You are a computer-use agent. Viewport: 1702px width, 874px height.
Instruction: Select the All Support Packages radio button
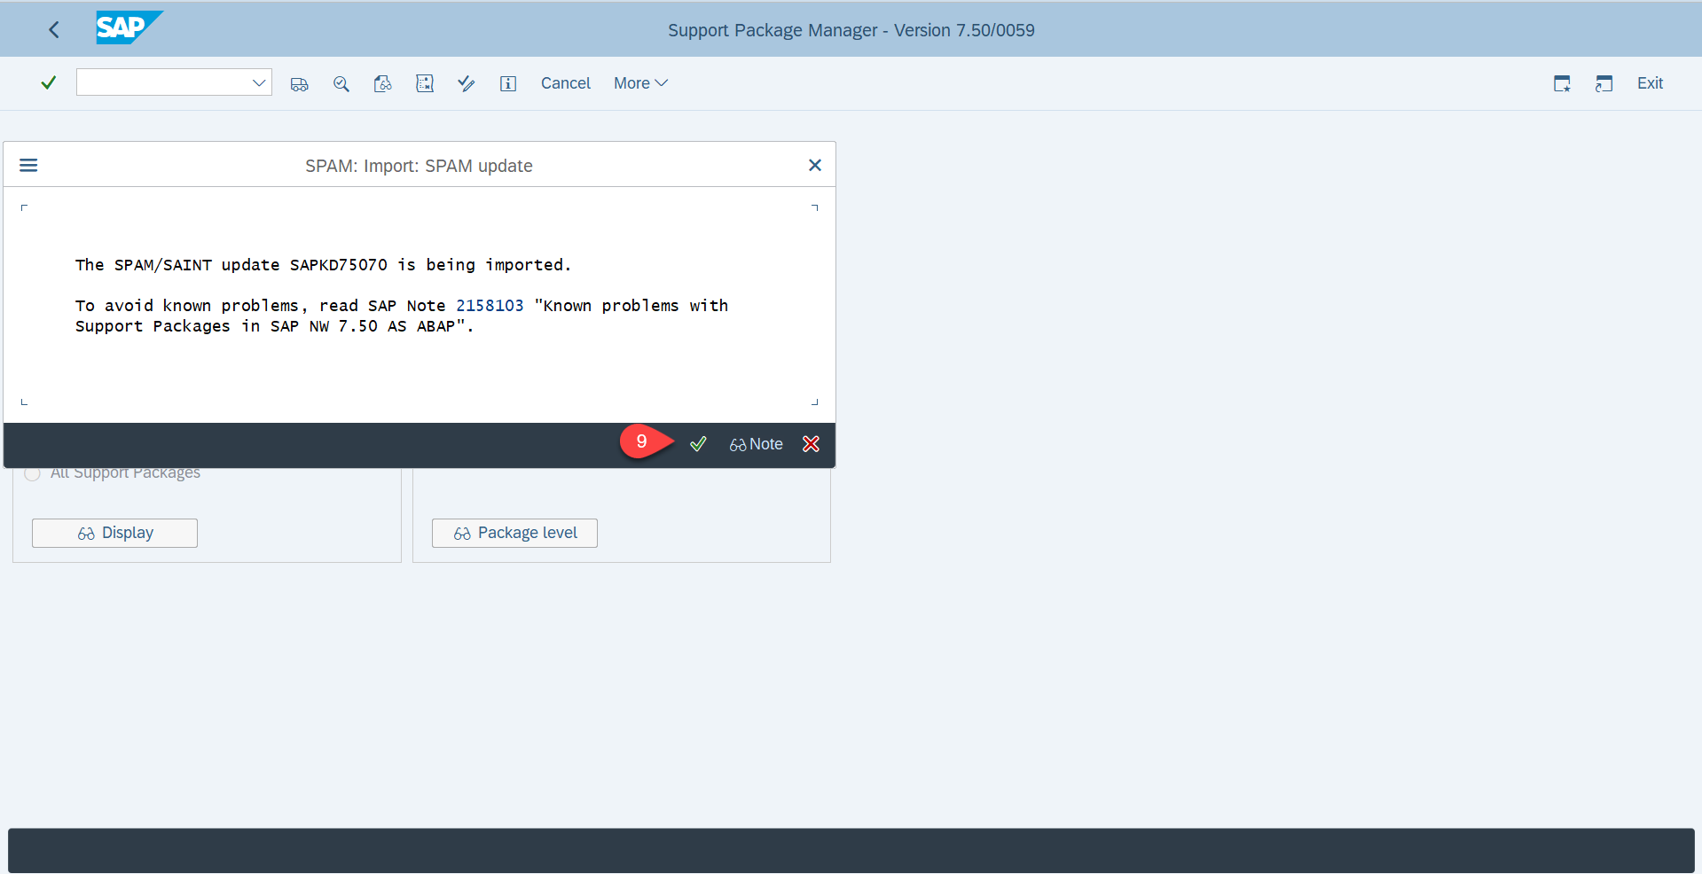coord(33,473)
